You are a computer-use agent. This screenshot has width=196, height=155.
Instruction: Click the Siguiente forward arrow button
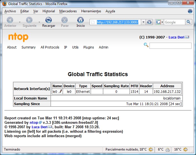click(x=29, y=20)
